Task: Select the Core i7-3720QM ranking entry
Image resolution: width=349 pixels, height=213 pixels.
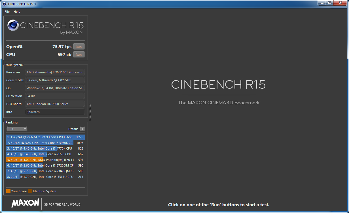Action: [45, 165]
